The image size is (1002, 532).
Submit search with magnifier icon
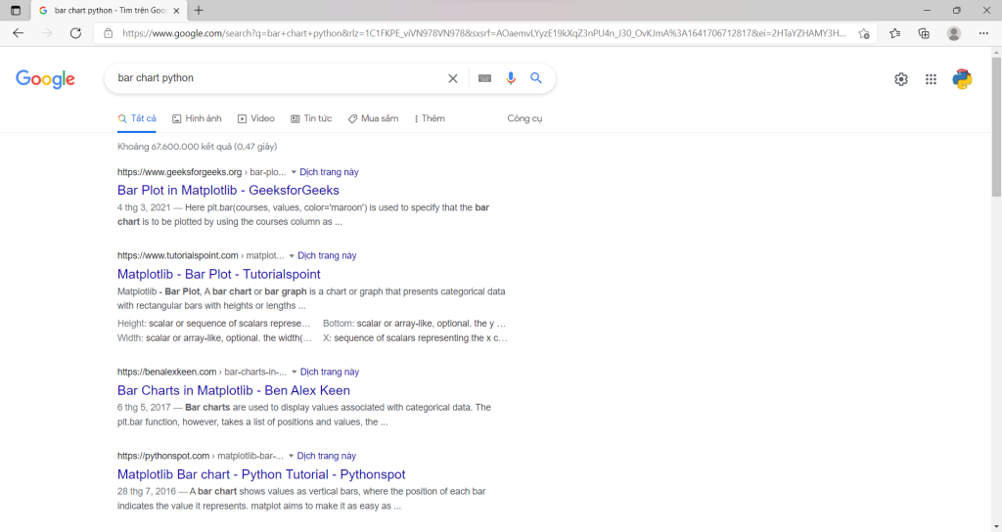pyautogui.click(x=536, y=78)
